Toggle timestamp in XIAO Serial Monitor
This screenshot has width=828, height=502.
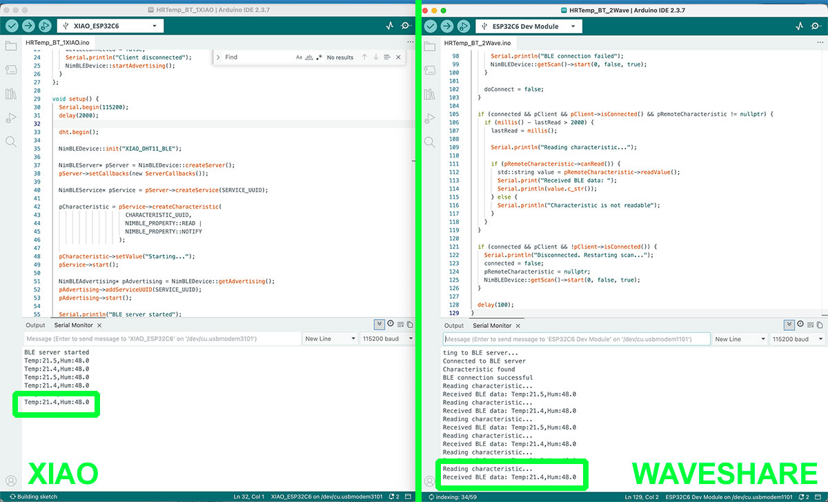point(391,324)
